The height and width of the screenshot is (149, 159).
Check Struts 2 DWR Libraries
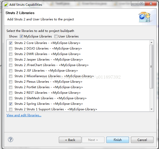11,54
